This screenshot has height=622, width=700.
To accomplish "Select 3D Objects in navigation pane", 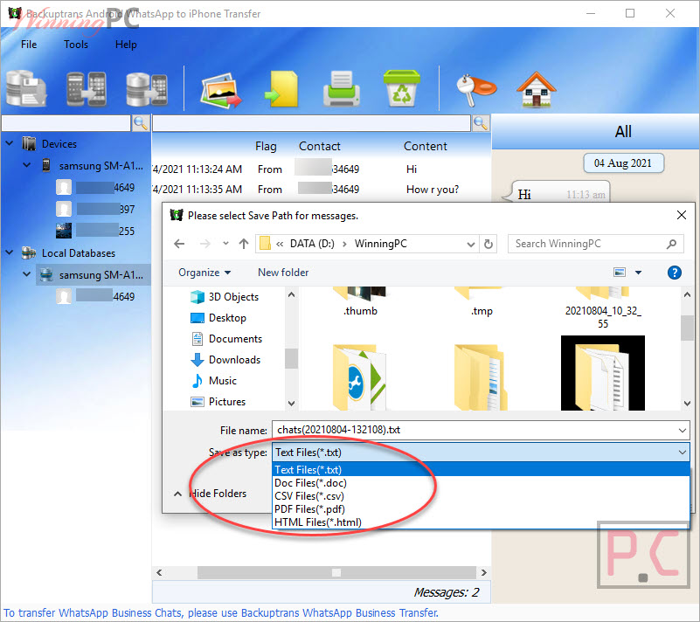I will click(x=225, y=297).
